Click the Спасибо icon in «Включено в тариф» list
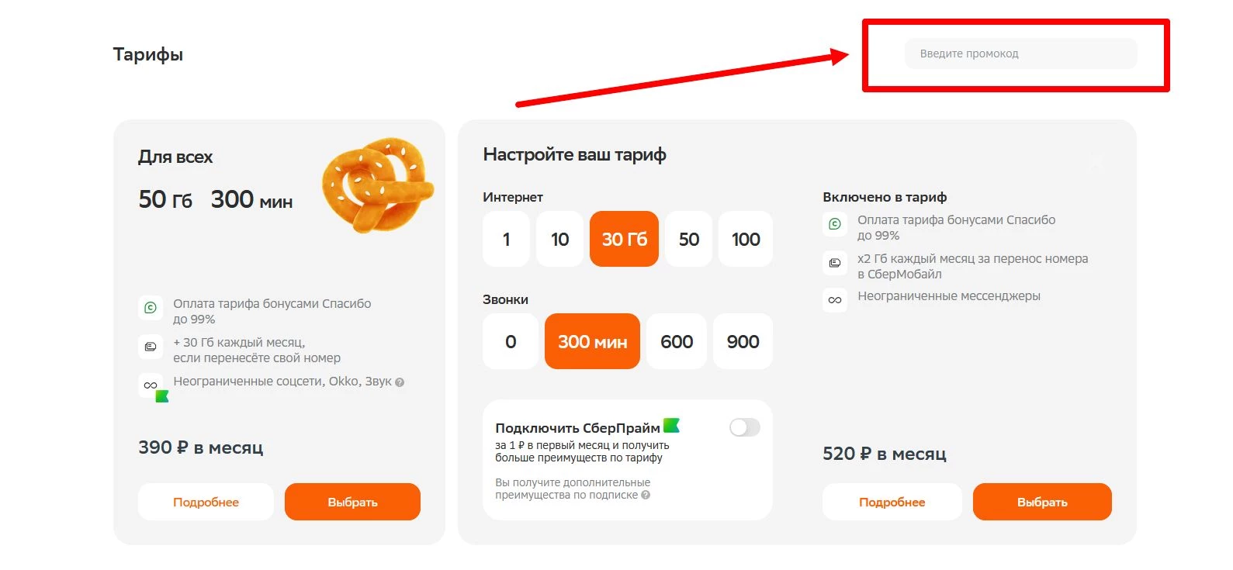The image size is (1233, 570). (x=834, y=224)
